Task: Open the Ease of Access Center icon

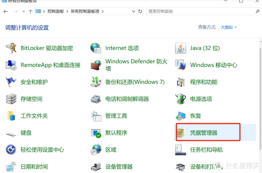Action: 11,150
